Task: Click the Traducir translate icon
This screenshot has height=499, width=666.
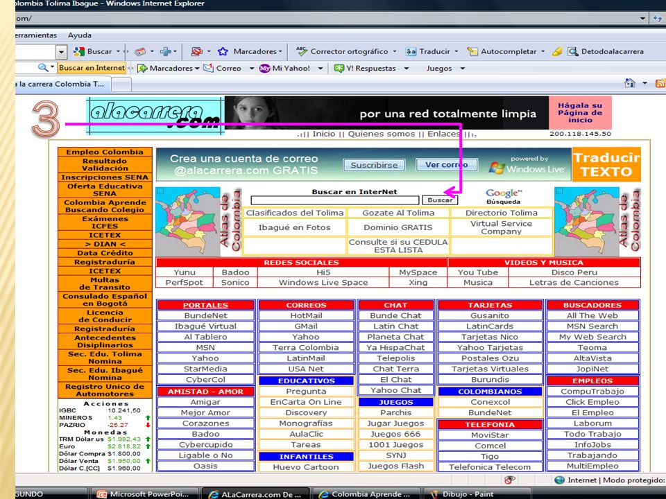Action: 411,51
